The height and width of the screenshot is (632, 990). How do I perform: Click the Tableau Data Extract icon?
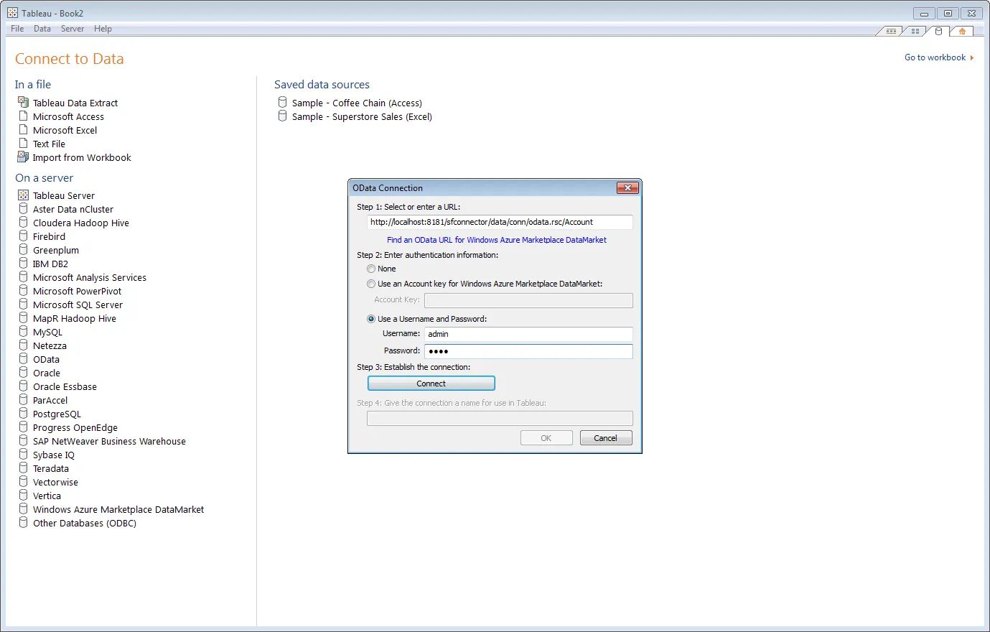click(x=23, y=103)
